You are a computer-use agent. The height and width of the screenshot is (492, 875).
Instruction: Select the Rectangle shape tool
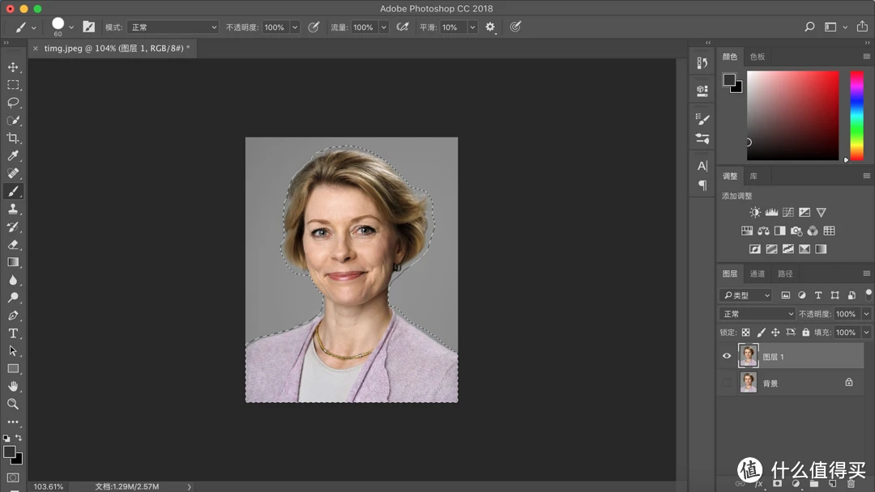click(x=13, y=368)
